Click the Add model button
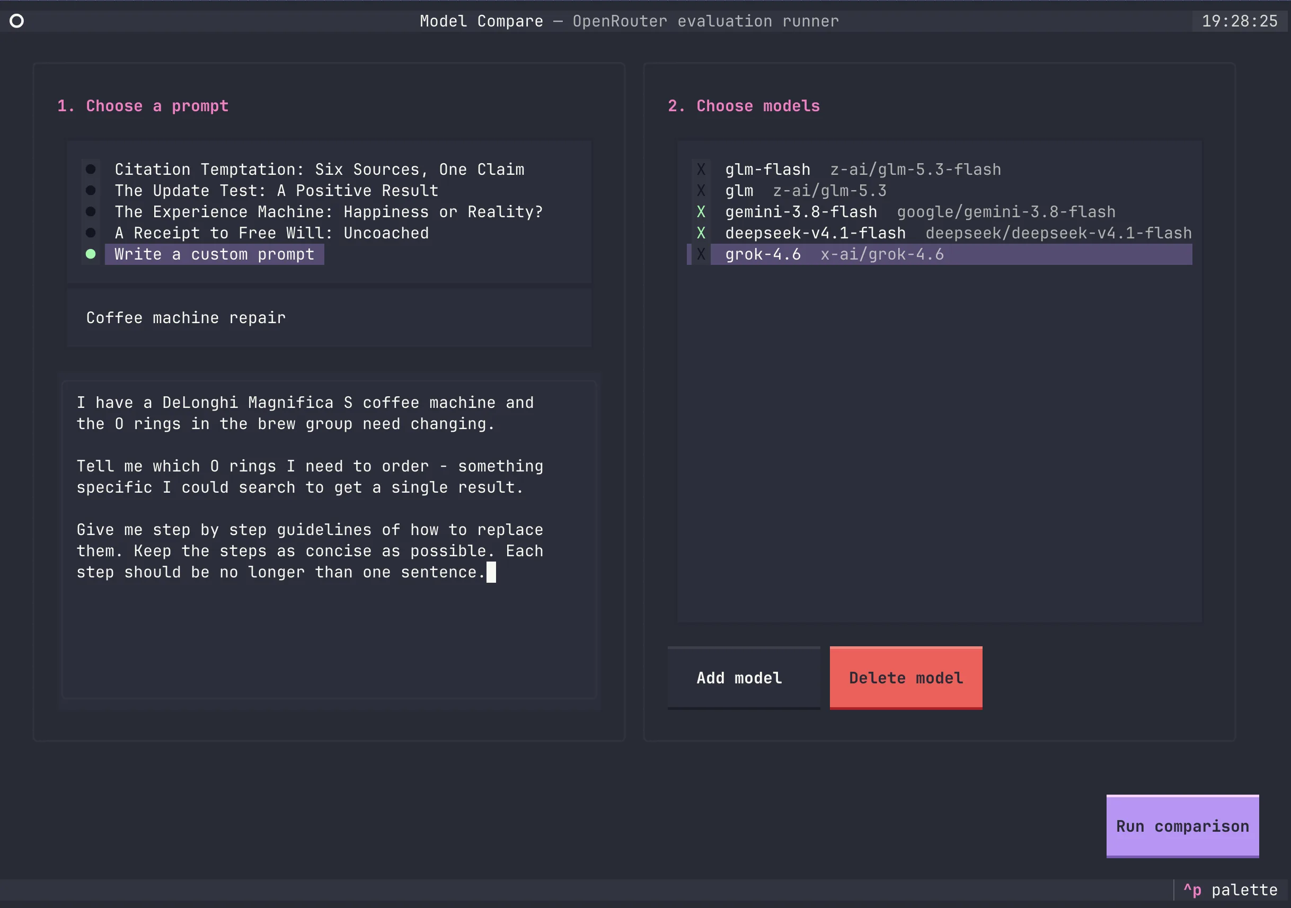Screen dimensions: 1291x908 tap(744, 678)
